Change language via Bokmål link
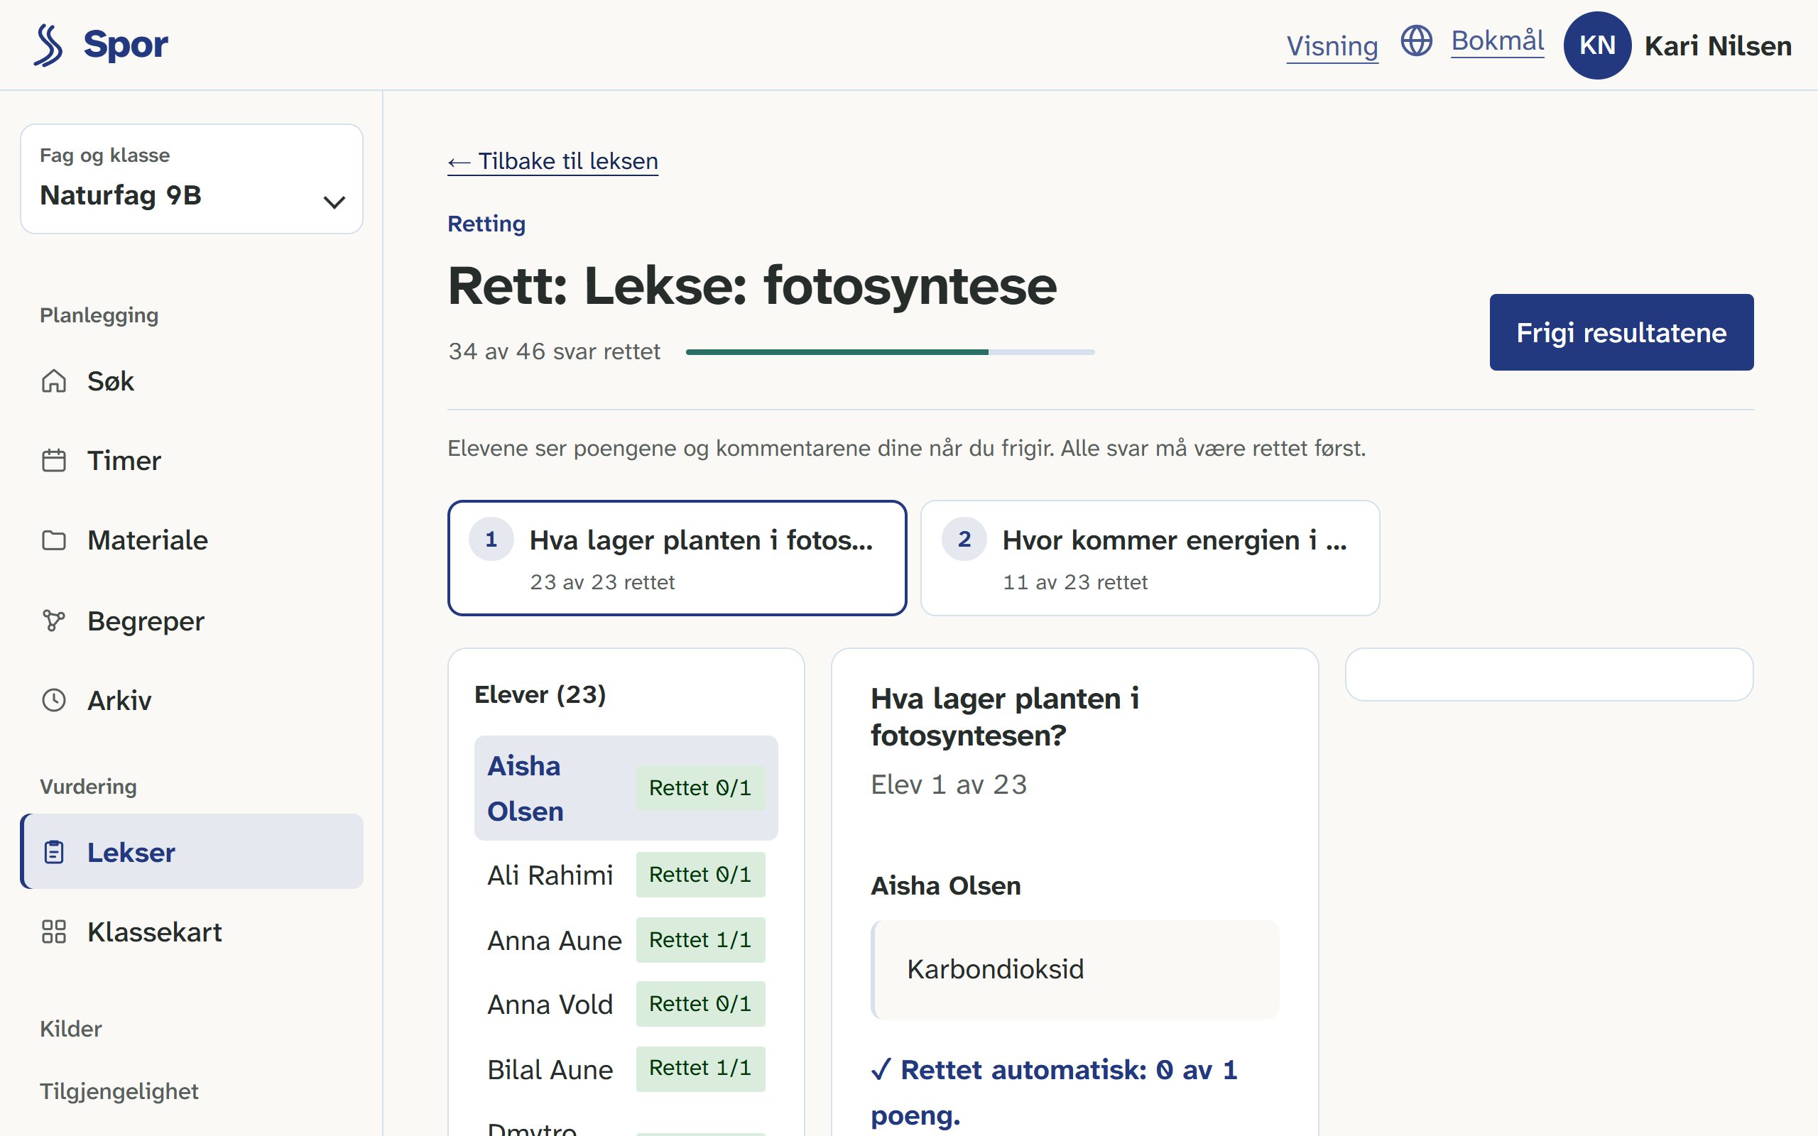The image size is (1818, 1136). click(1497, 40)
